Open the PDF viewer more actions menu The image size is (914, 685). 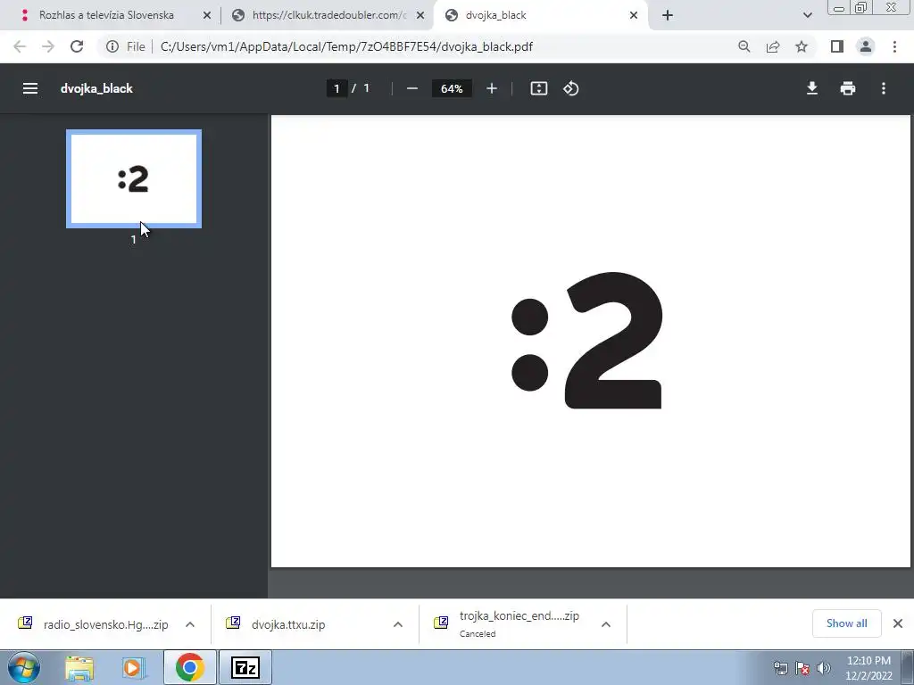point(884,88)
